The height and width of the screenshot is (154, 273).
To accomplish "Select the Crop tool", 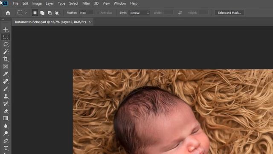I will click(x=6, y=59).
